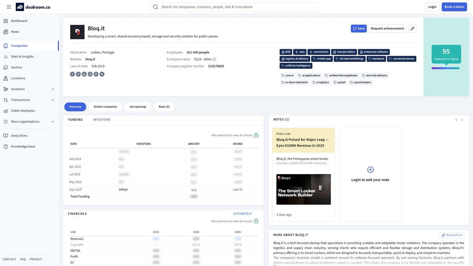Open Bloq.it's Facebook icon
Viewport: 473px width, 266px height.
pos(78,74)
